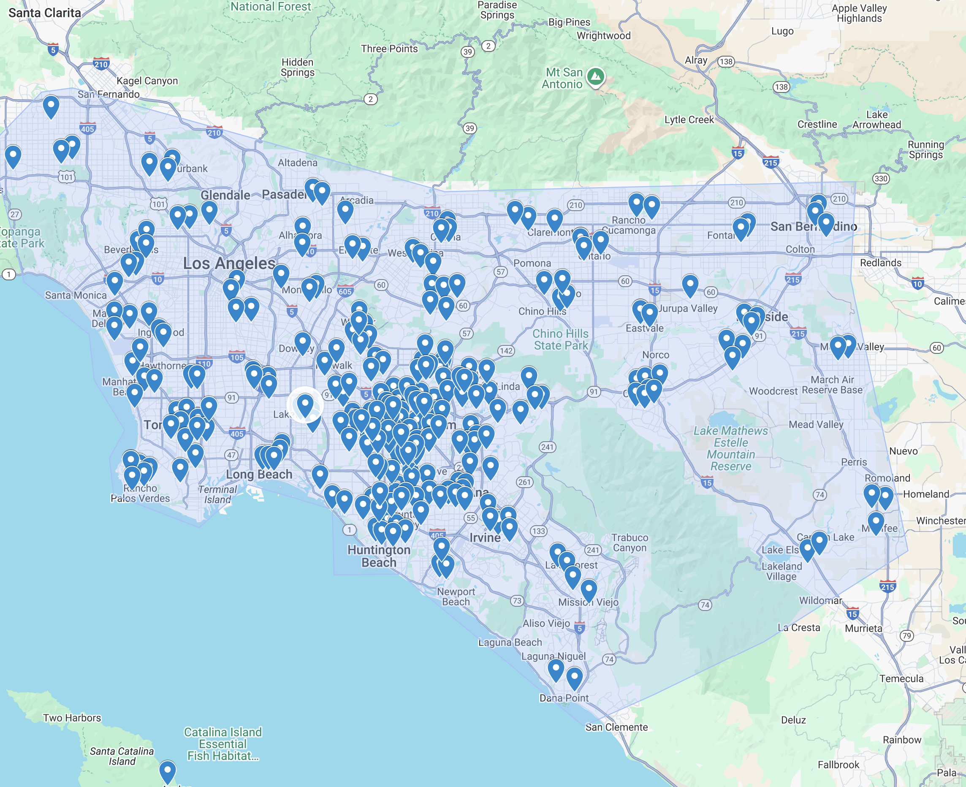Click the Irvine city label

tap(485, 537)
